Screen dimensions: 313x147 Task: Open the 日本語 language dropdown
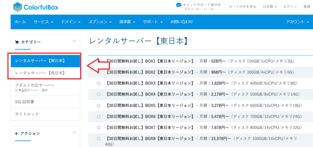click(270, 7)
